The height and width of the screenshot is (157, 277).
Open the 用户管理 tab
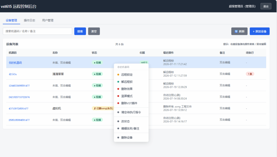coord(48,20)
